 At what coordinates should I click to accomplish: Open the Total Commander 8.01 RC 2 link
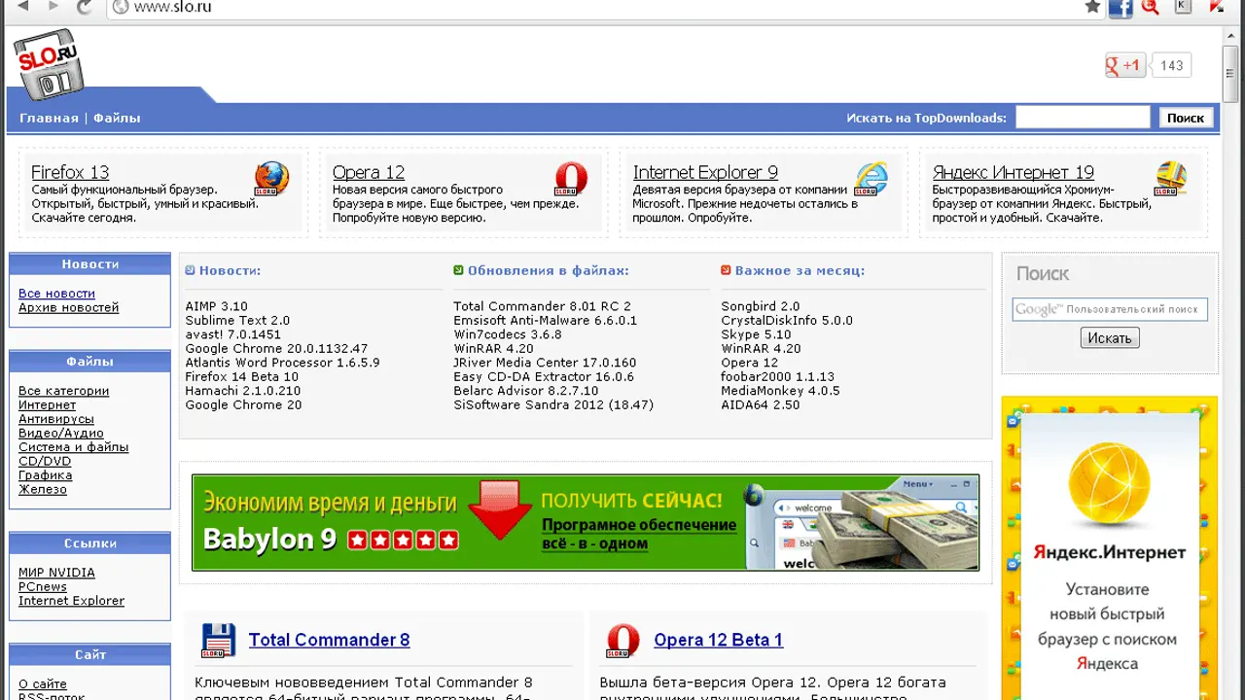pos(542,306)
